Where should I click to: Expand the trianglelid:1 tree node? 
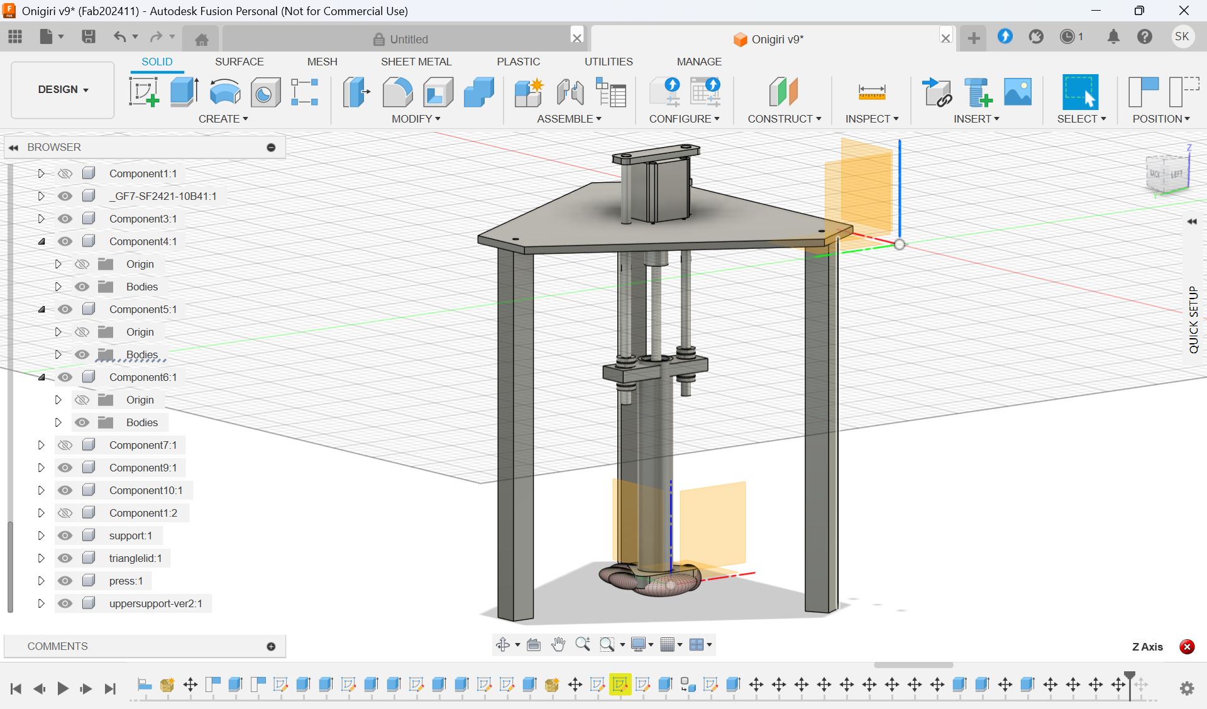click(x=41, y=558)
